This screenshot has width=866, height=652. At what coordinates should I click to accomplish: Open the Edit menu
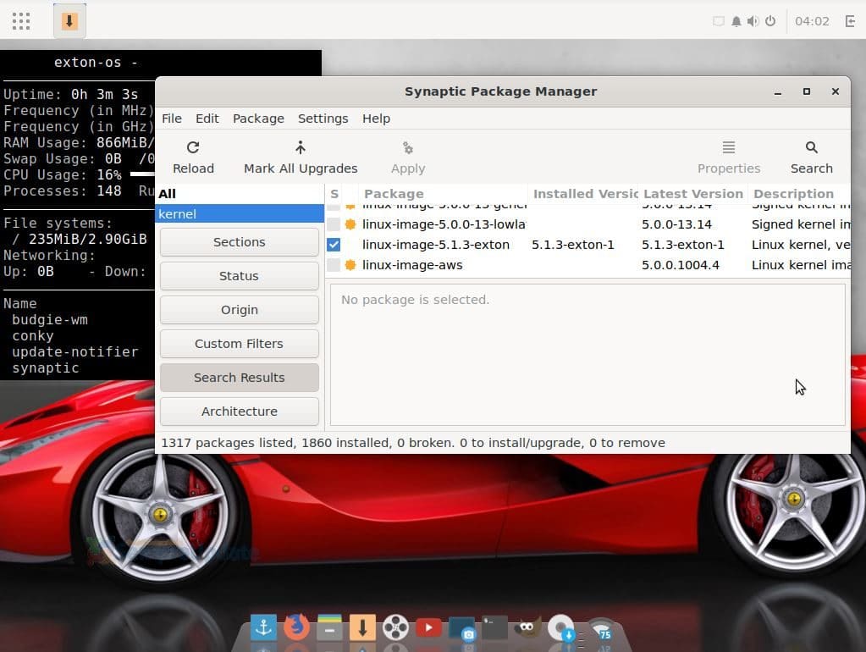coord(207,119)
